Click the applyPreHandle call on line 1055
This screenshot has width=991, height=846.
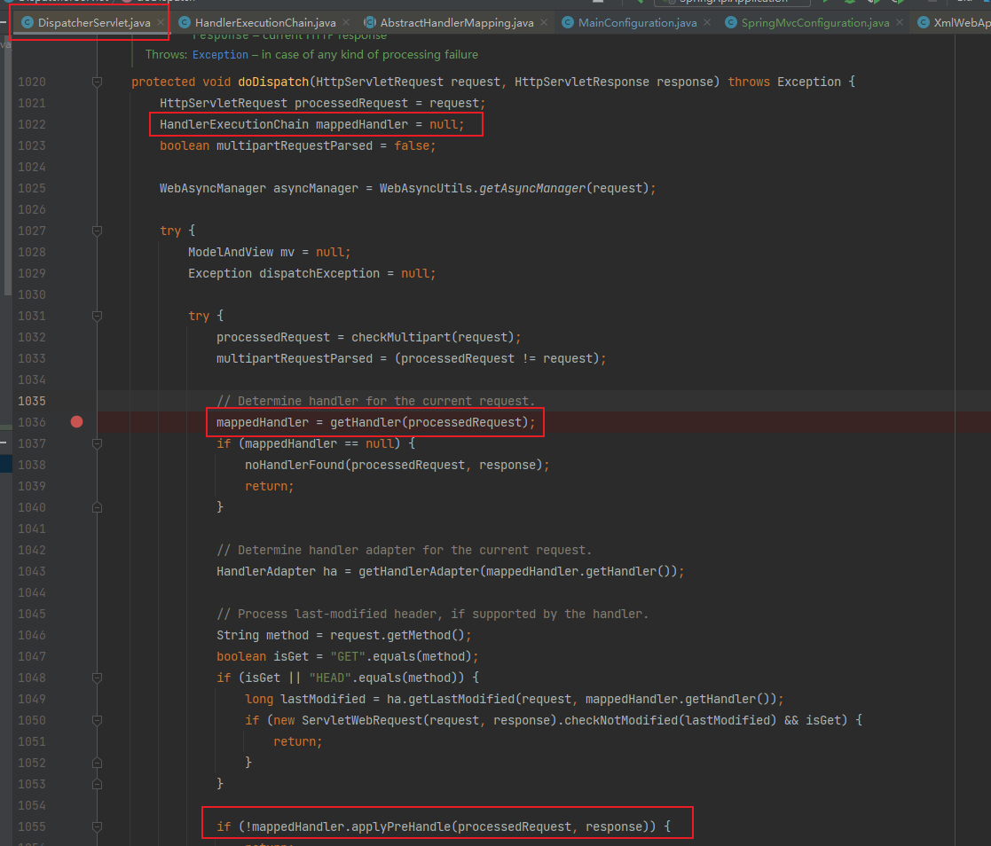click(401, 826)
